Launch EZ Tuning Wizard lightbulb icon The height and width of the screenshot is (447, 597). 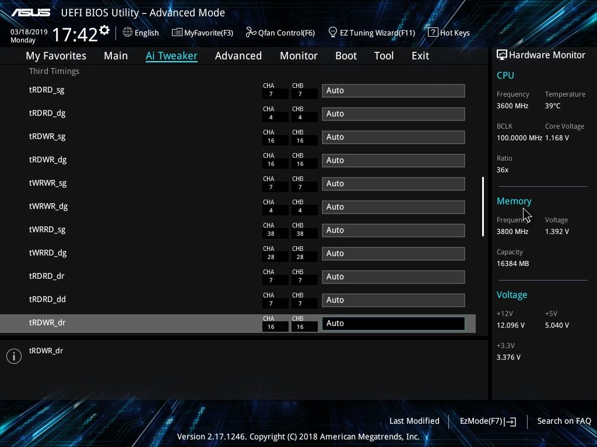pyautogui.click(x=333, y=33)
